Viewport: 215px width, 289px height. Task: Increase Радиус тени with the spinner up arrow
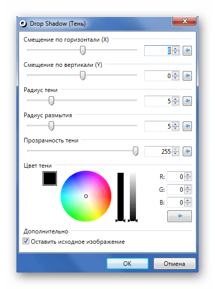click(175, 99)
